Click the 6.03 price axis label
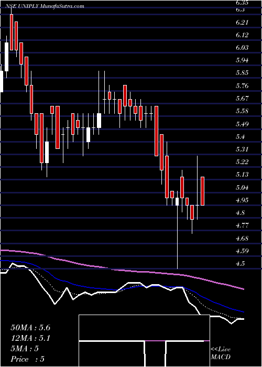 coord(242,48)
